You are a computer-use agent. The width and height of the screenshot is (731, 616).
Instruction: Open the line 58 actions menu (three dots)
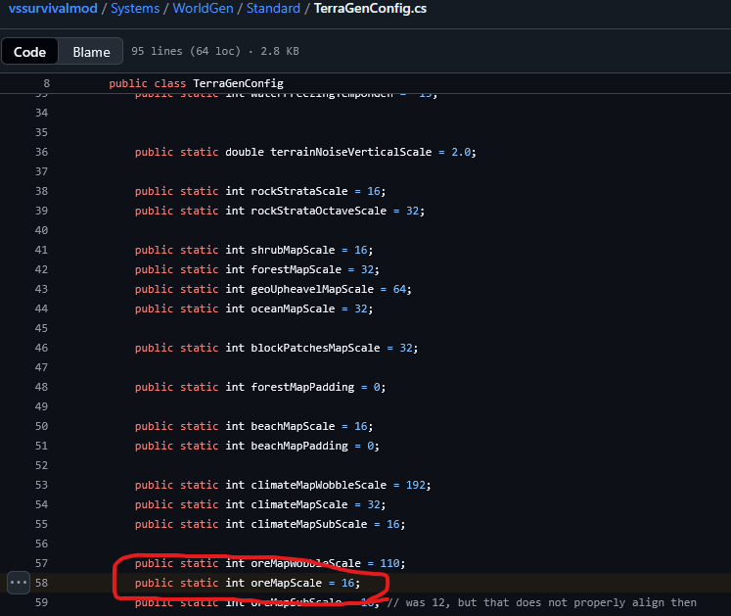point(19,583)
